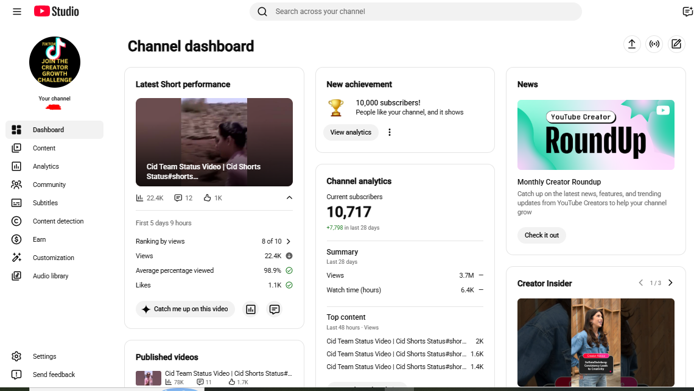Select Audio library in the sidebar
This screenshot has width=694, height=391.
pos(55,276)
